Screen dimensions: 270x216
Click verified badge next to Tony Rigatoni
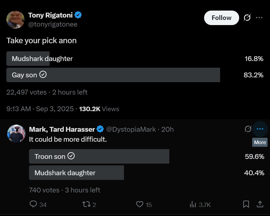click(x=78, y=15)
